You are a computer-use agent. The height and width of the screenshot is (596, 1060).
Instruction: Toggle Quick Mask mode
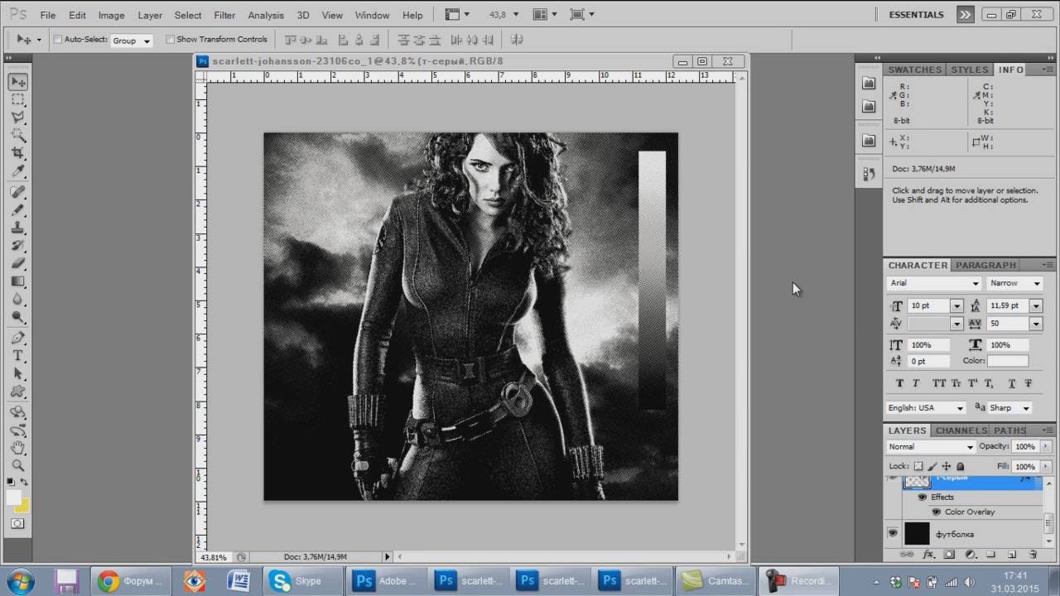click(18, 524)
